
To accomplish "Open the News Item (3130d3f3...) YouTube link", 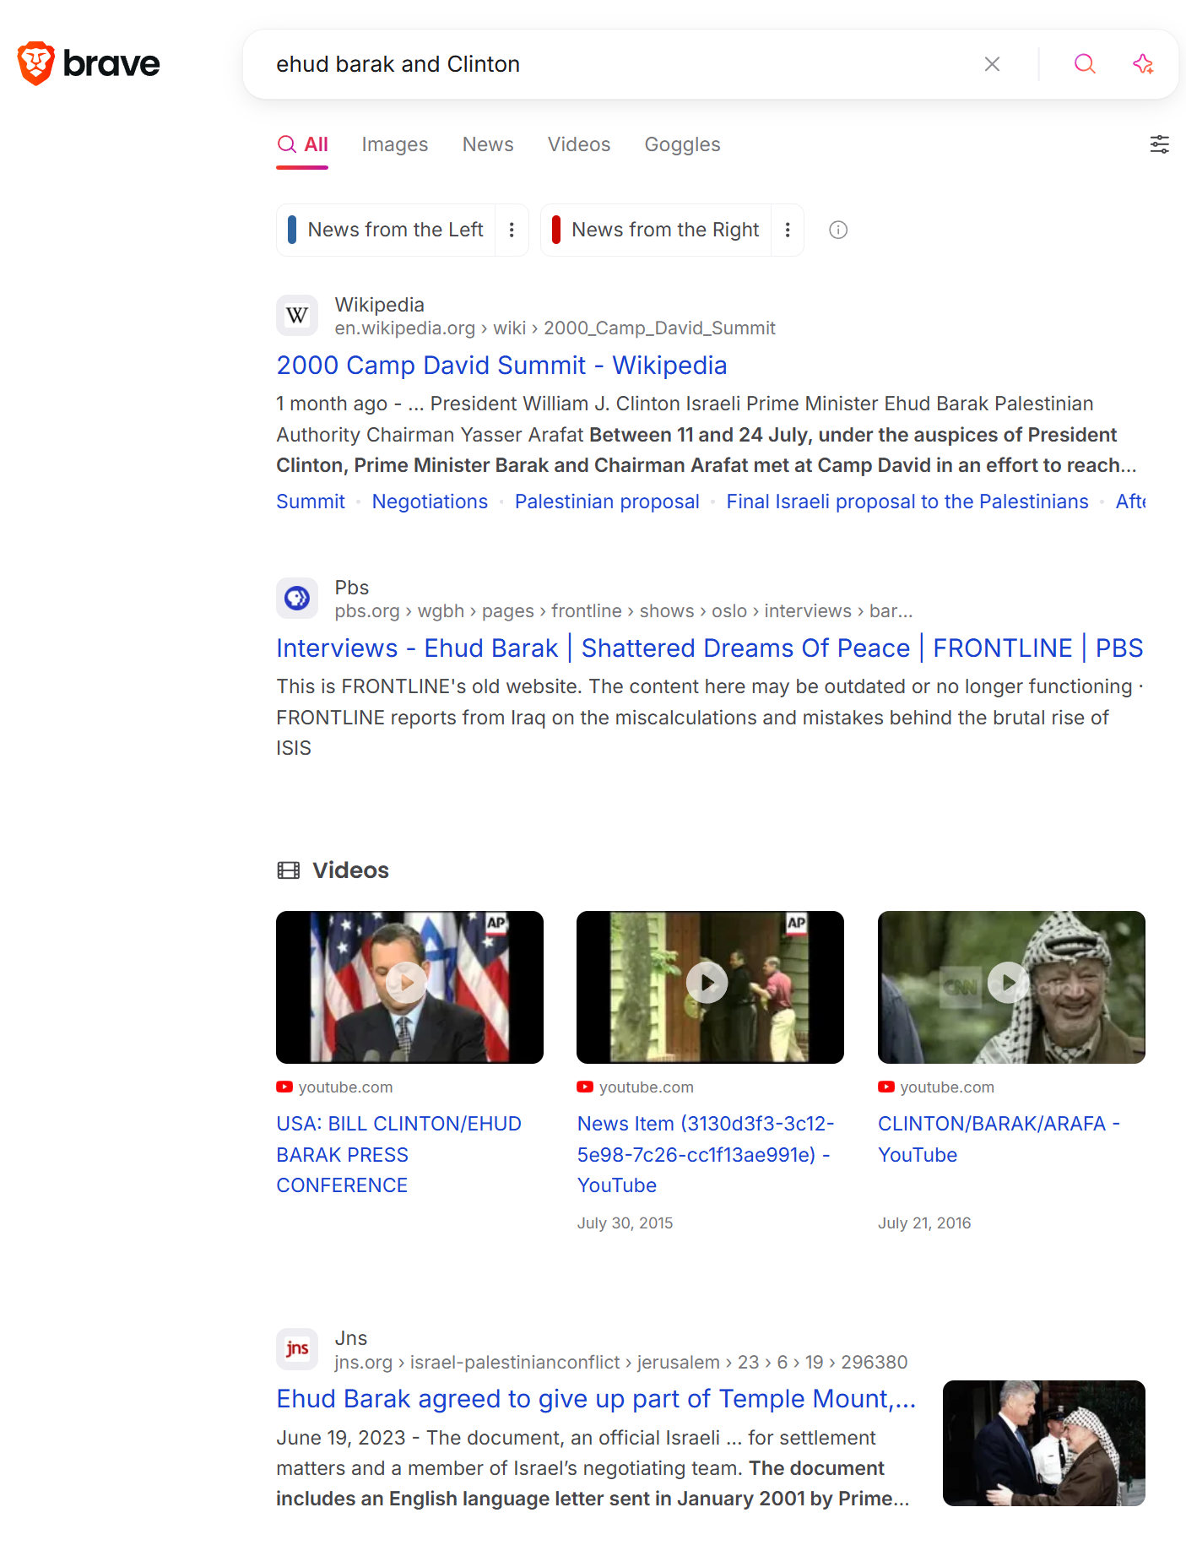I will tap(706, 1155).
